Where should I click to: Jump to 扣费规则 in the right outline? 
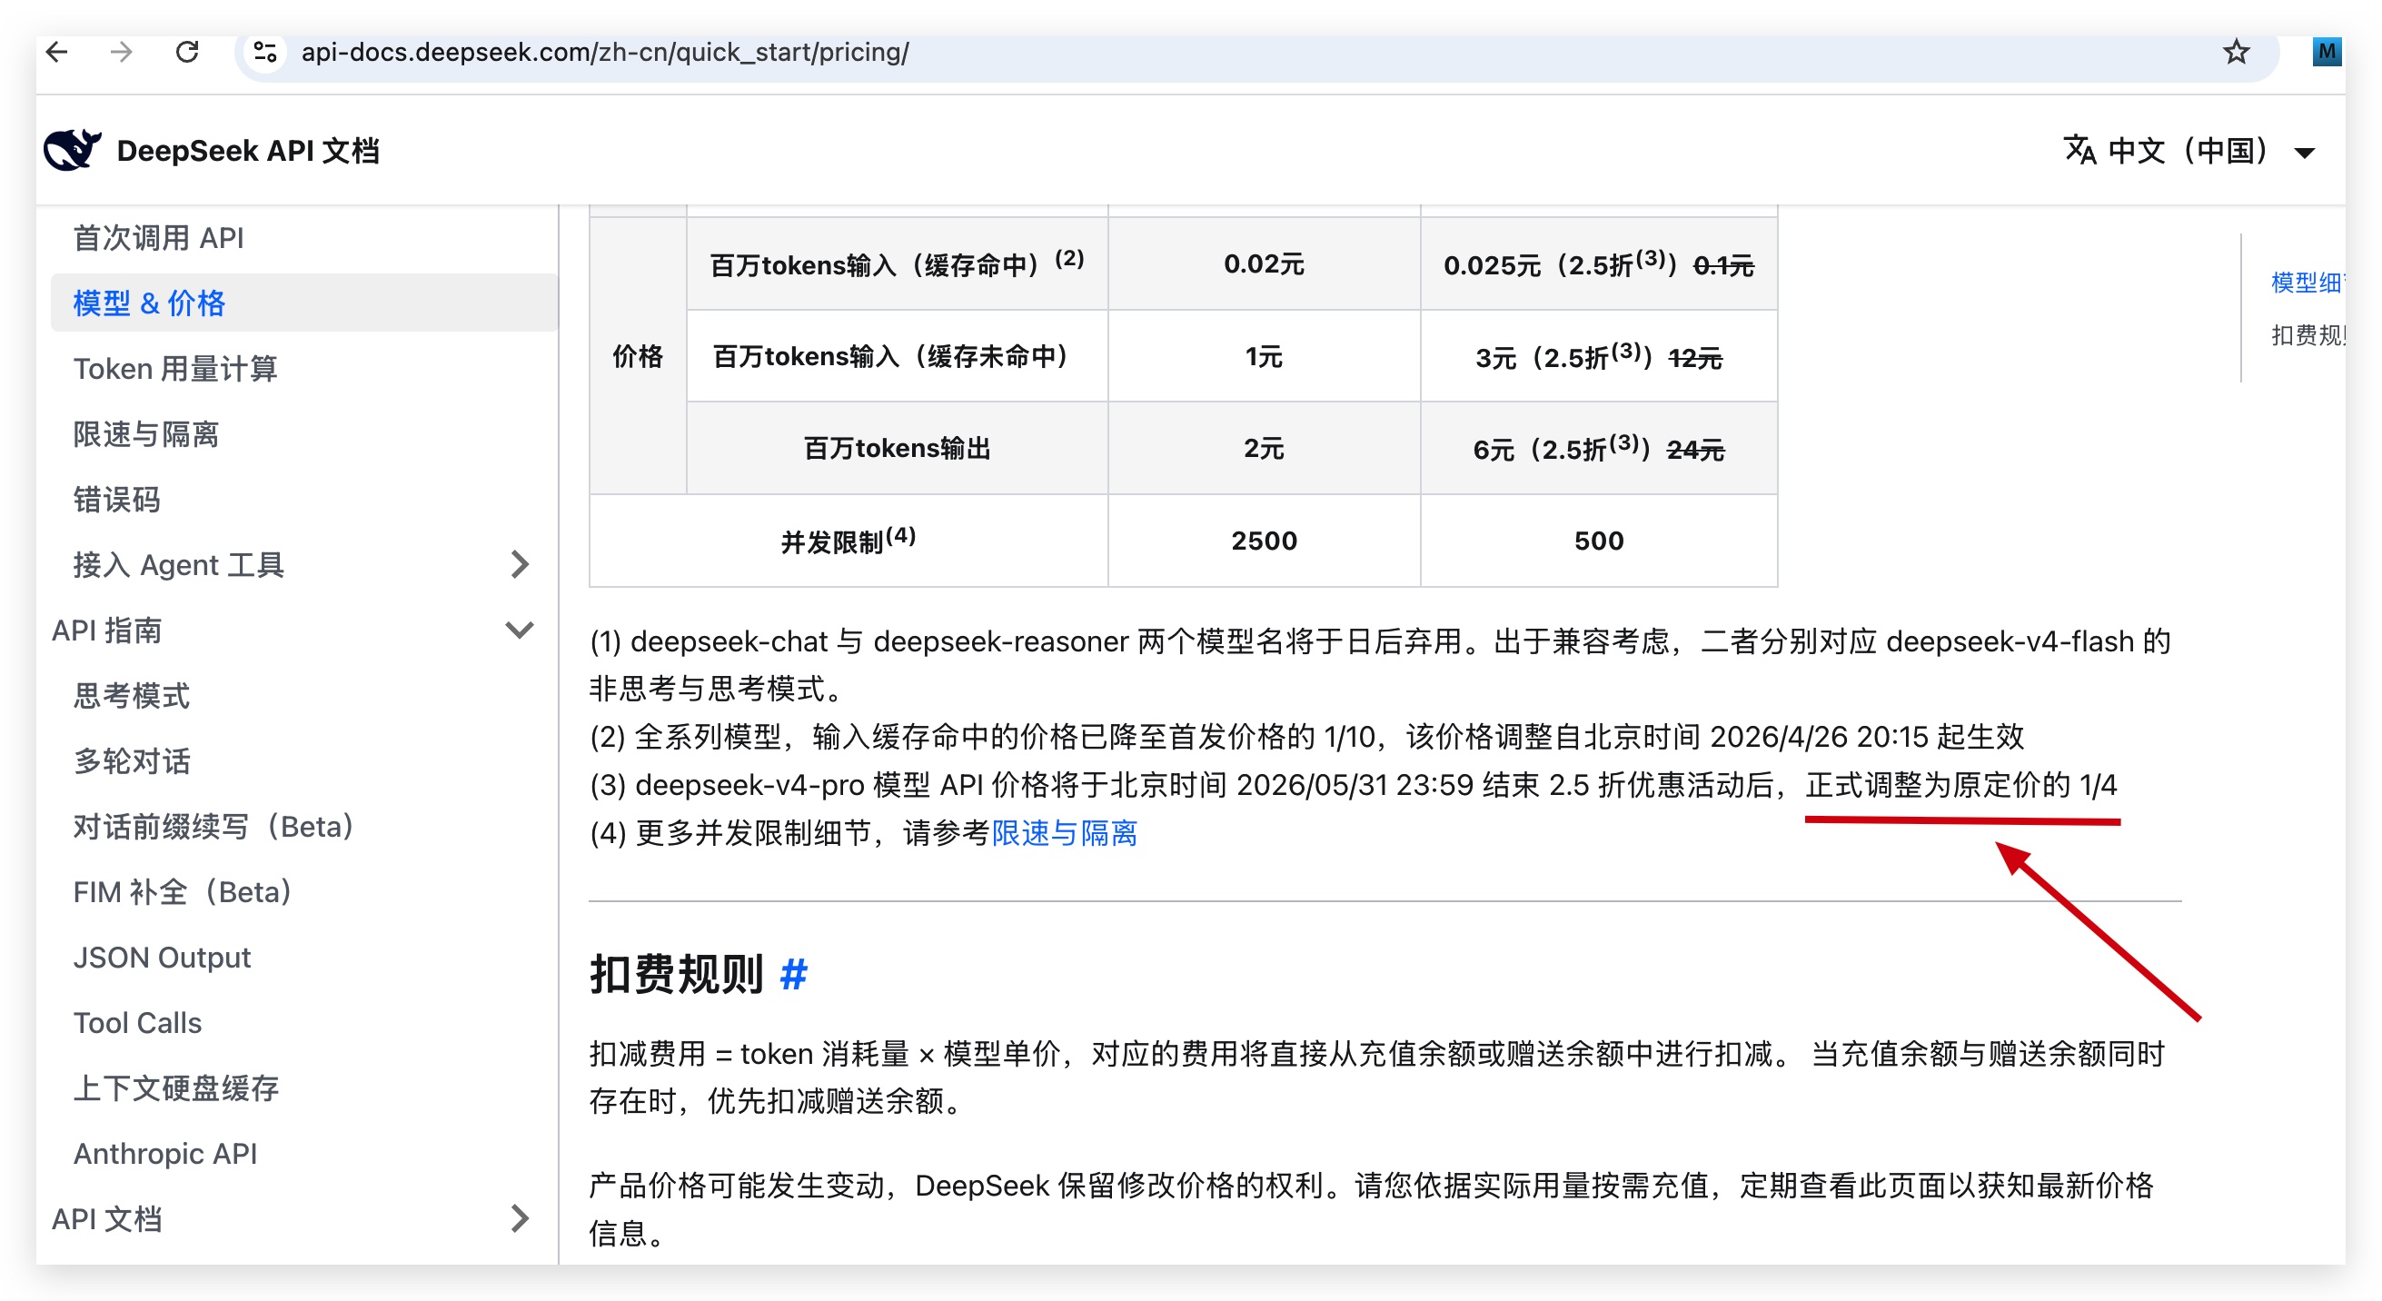2307,334
